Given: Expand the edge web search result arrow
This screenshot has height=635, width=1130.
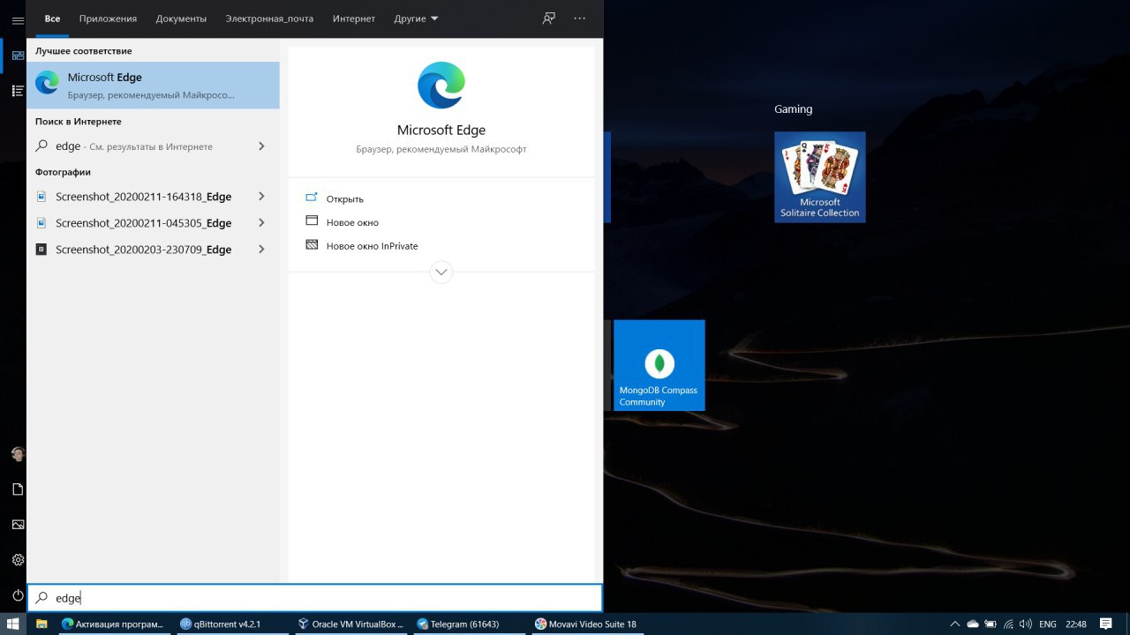Looking at the screenshot, I should [261, 146].
